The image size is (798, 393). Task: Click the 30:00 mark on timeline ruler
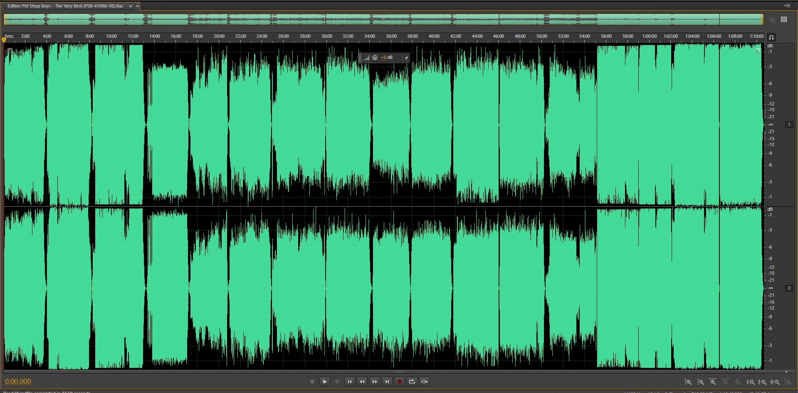(x=326, y=37)
